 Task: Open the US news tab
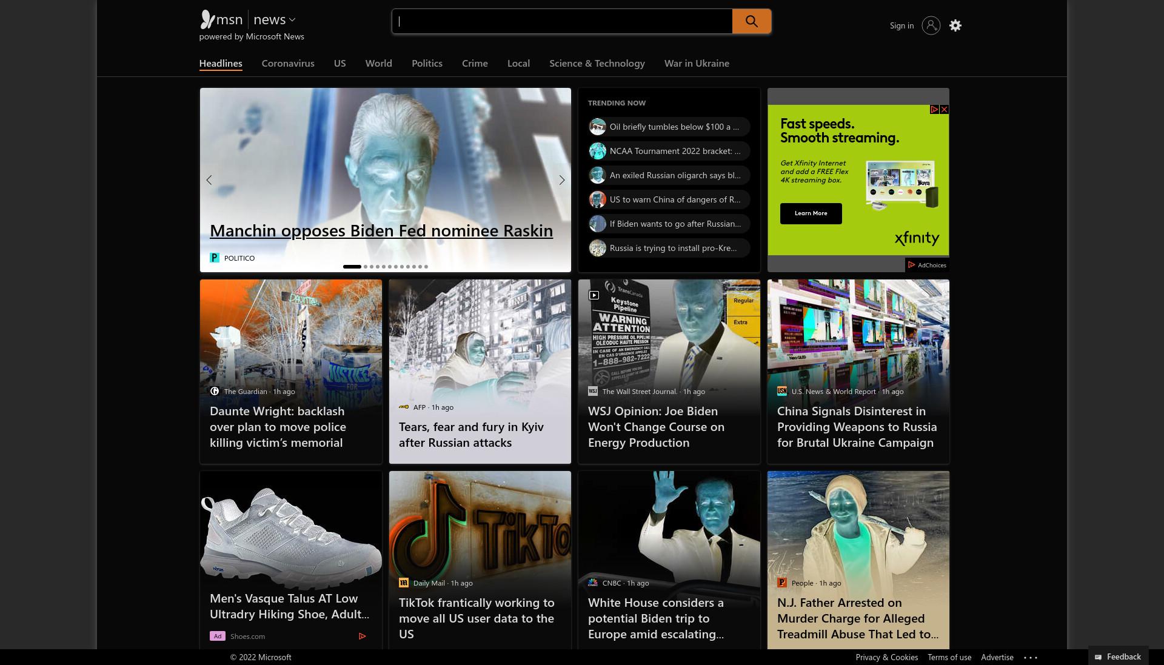click(x=339, y=63)
